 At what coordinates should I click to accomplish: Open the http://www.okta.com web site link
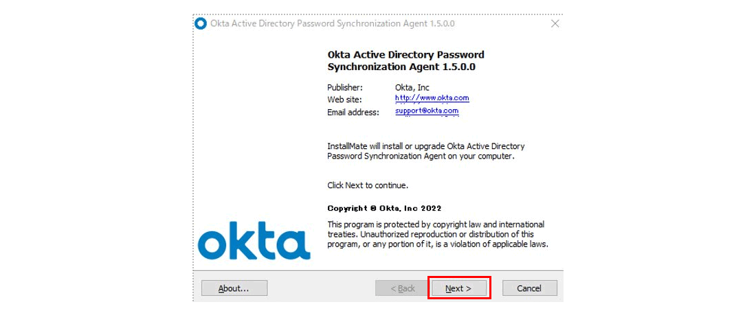click(432, 98)
